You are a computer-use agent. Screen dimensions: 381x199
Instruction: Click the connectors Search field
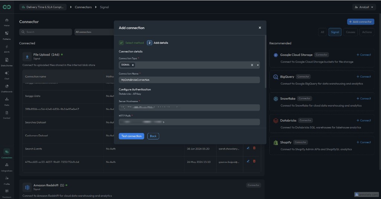pos(45,32)
